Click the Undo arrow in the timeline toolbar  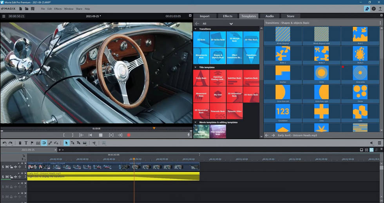[4, 143]
